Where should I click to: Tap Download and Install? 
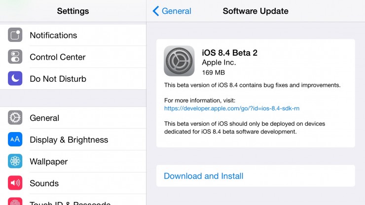tap(203, 176)
